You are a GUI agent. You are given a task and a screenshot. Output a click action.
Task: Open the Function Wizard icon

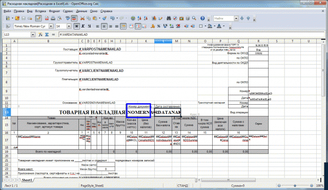pos(40,34)
